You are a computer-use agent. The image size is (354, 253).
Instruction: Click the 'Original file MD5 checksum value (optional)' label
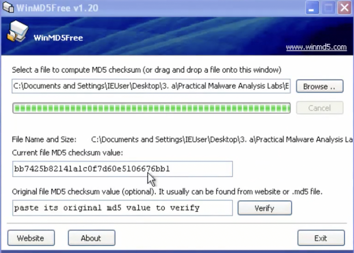pyautogui.click(x=83, y=192)
